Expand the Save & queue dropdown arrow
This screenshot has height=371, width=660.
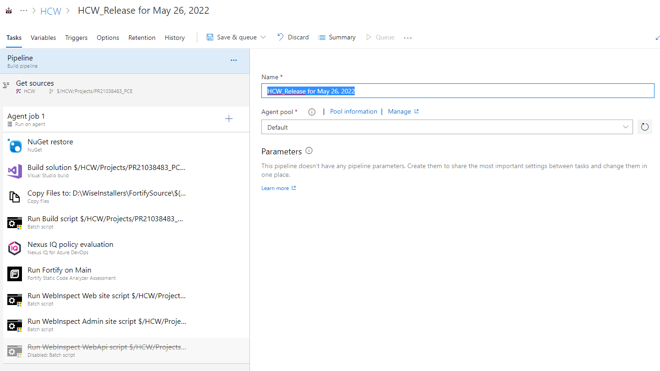point(263,37)
